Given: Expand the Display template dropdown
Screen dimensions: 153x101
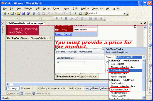Looking at the screenshot, I should coord(144,57).
